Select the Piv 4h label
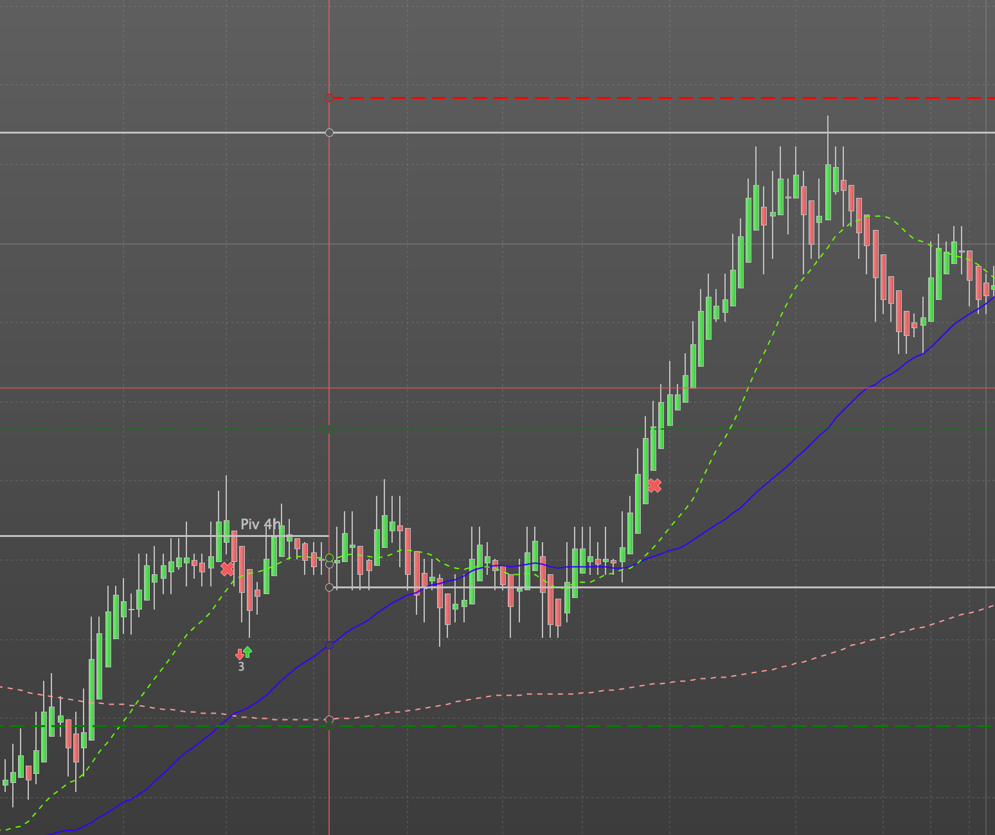Viewport: 995px width, 835px height. tap(261, 524)
